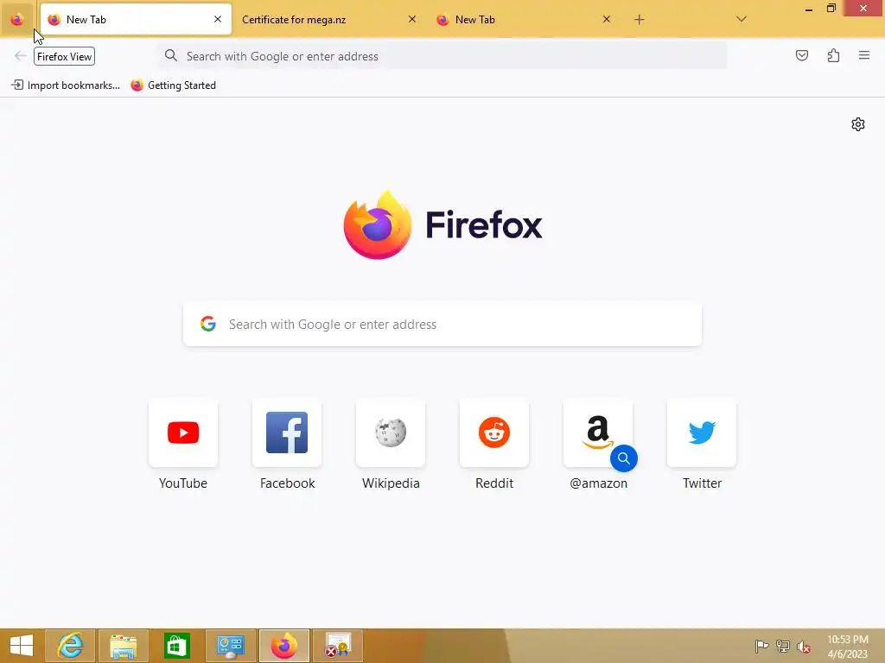Image resolution: width=885 pixels, height=663 pixels.
Task: Click Import bookmarks... in bookmarks toolbar
Action: pos(66,85)
